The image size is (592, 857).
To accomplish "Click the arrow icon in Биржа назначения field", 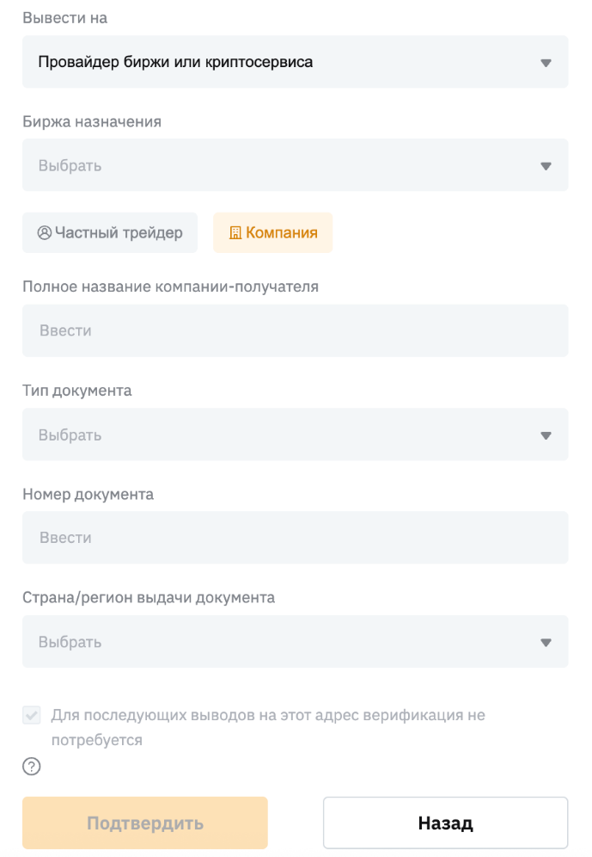I will pyautogui.click(x=546, y=166).
